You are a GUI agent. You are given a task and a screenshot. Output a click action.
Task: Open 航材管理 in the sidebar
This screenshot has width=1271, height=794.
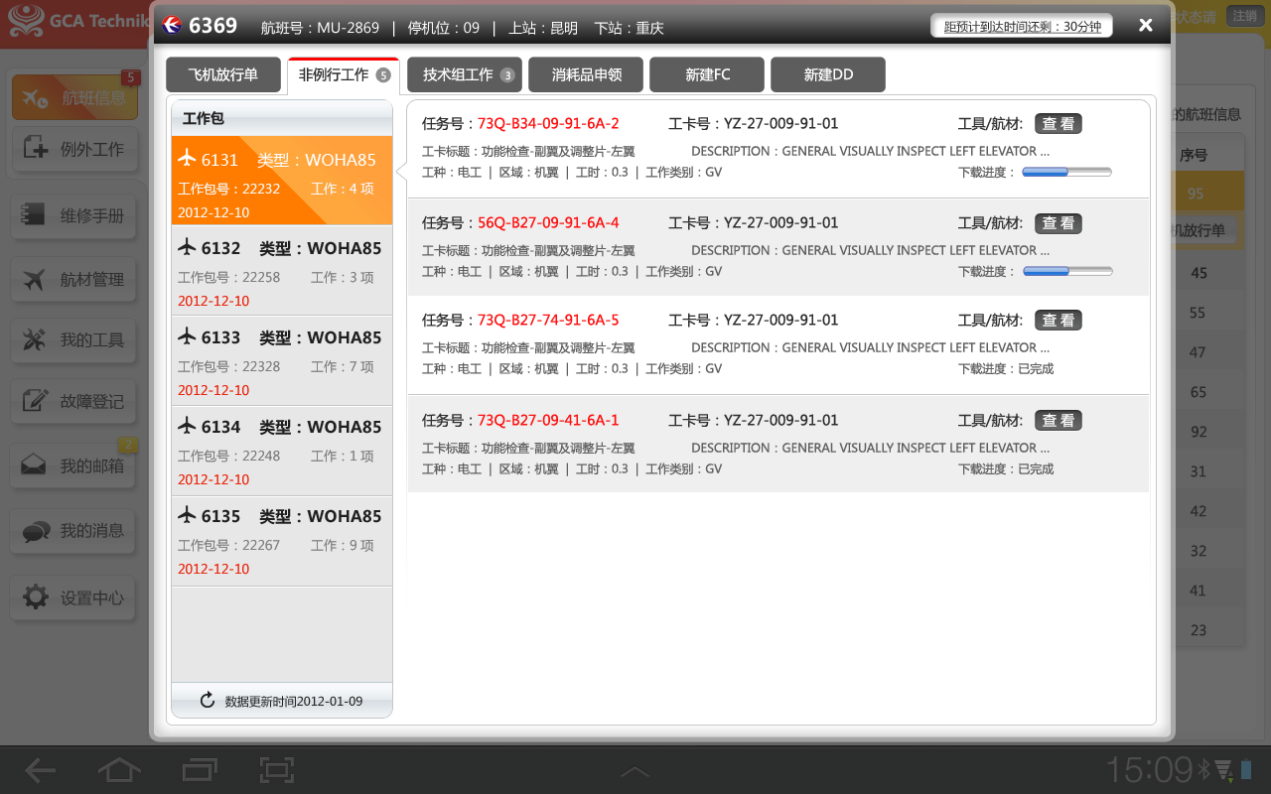coord(74,280)
